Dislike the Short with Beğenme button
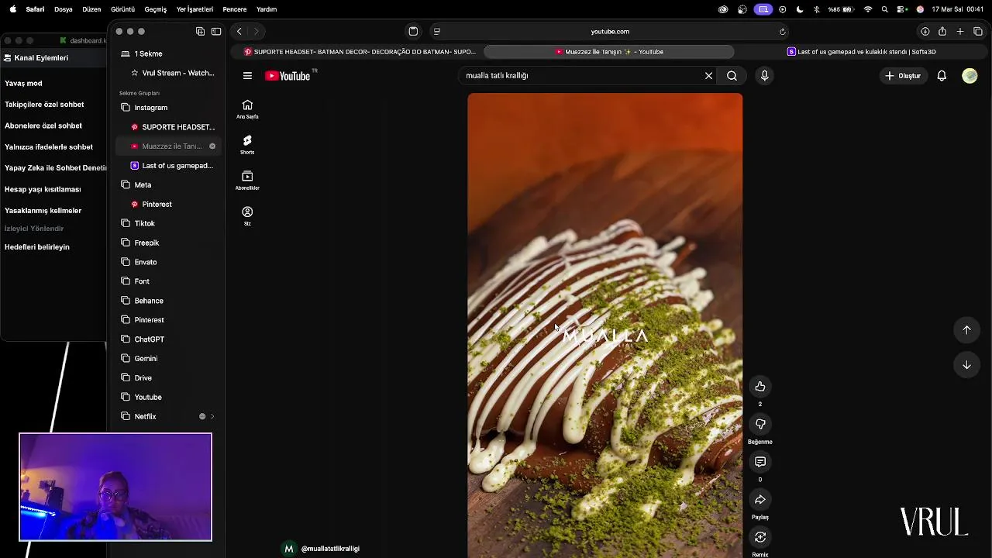992x558 pixels. click(x=760, y=425)
